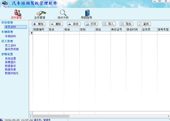Screen dimensions: 170x121
Task: Select 车辆资料 in the sidebar
Action: click(11, 36)
